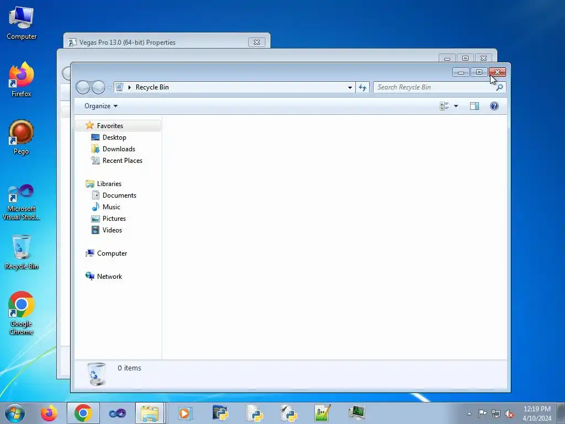This screenshot has height=424, width=565.
Task: Click the Change your view icon
Action: [444, 106]
